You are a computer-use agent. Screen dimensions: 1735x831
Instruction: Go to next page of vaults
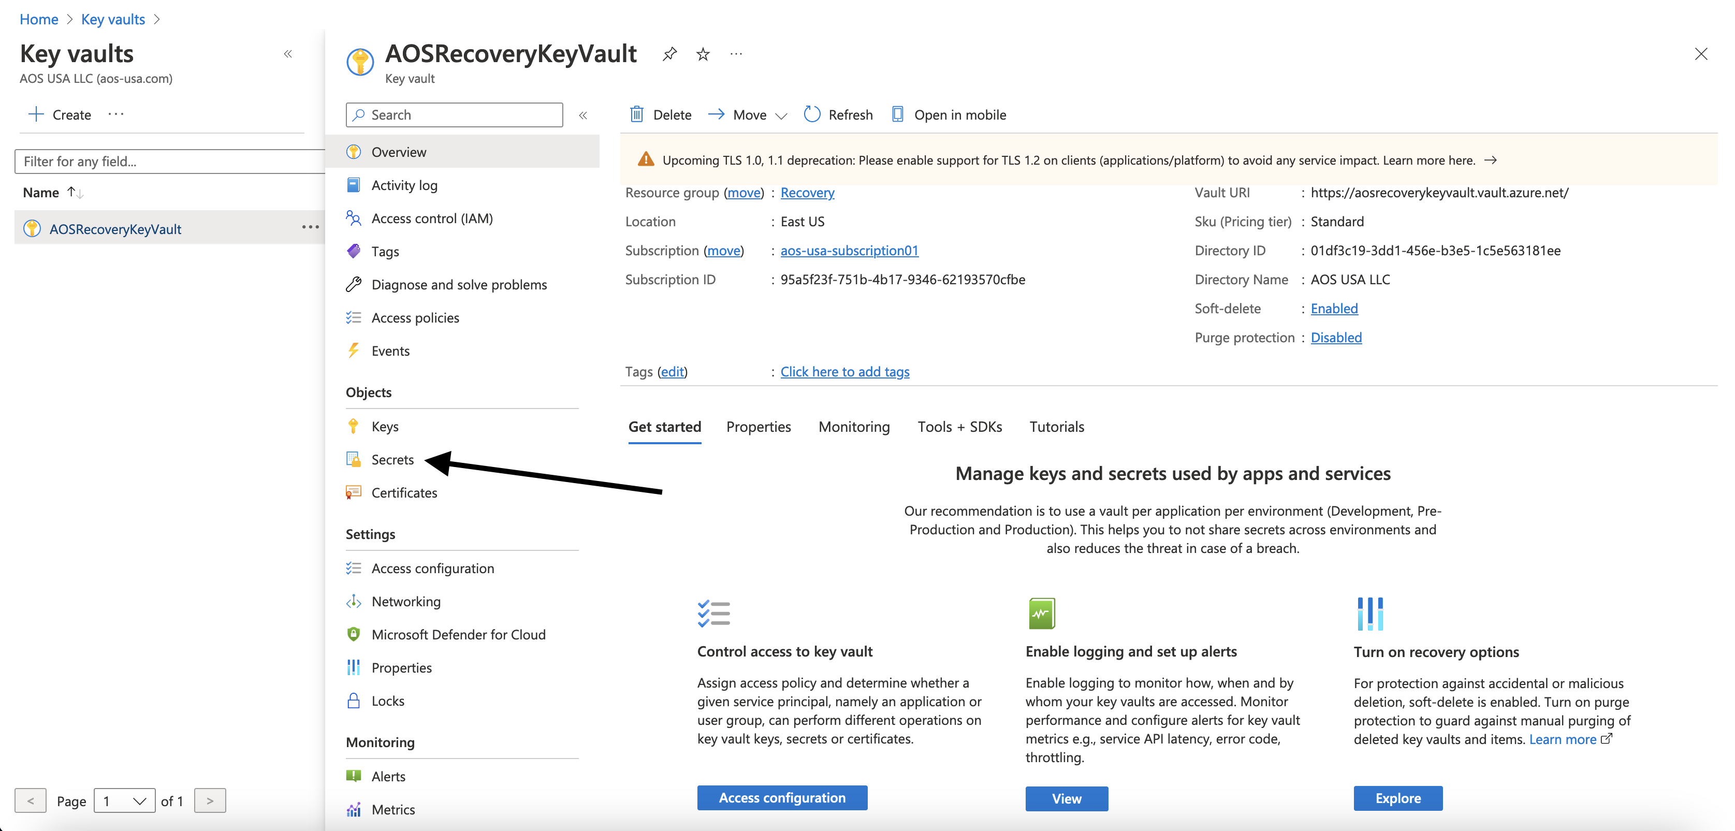point(210,800)
